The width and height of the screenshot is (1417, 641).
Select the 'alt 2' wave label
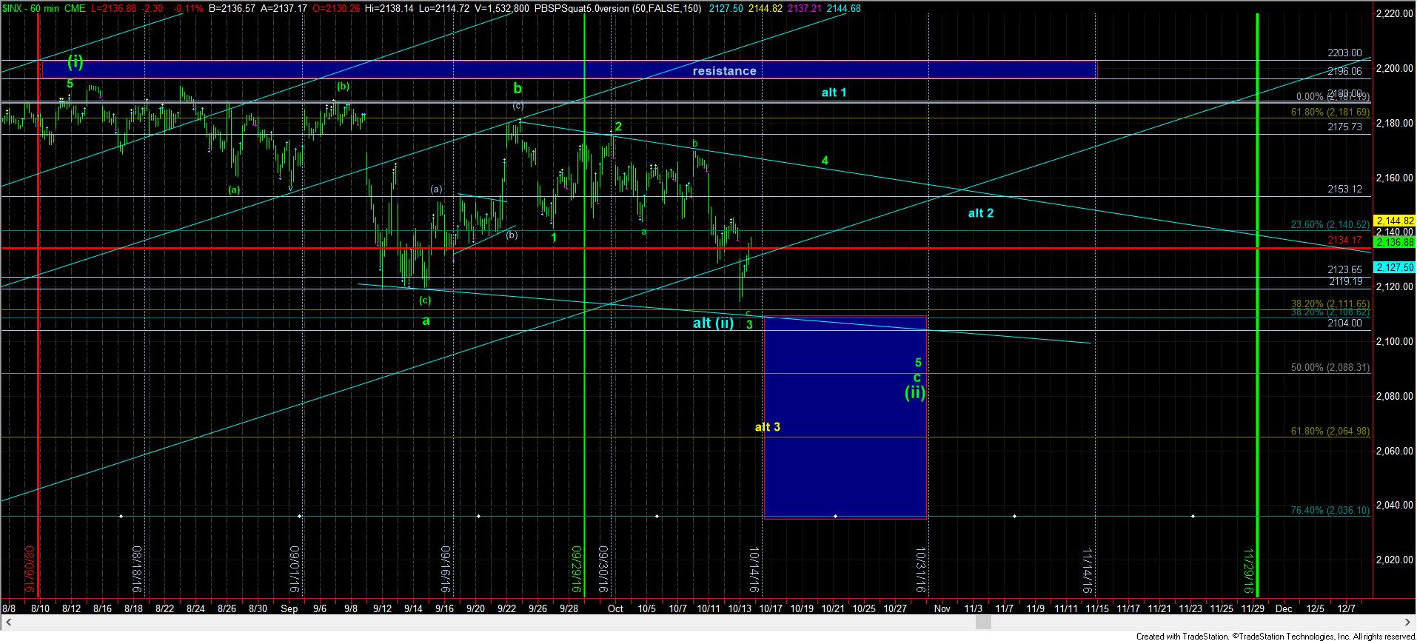pyautogui.click(x=980, y=213)
